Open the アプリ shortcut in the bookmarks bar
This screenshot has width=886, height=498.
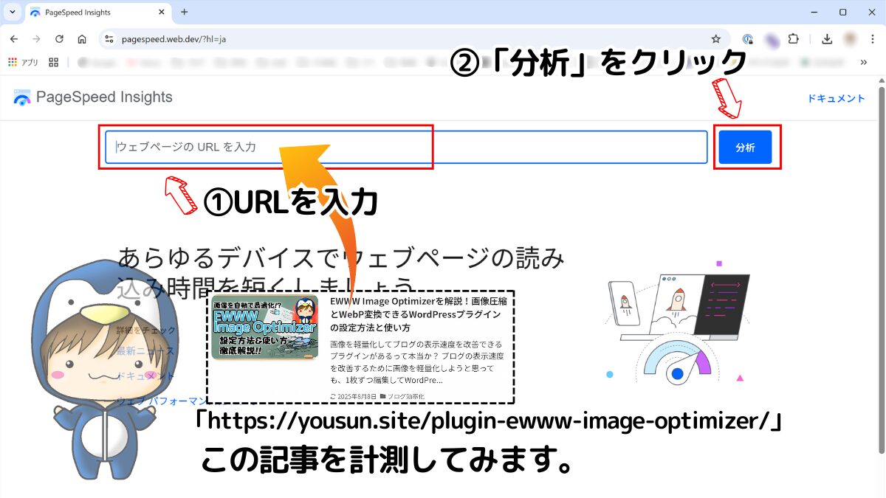click(x=23, y=63)
